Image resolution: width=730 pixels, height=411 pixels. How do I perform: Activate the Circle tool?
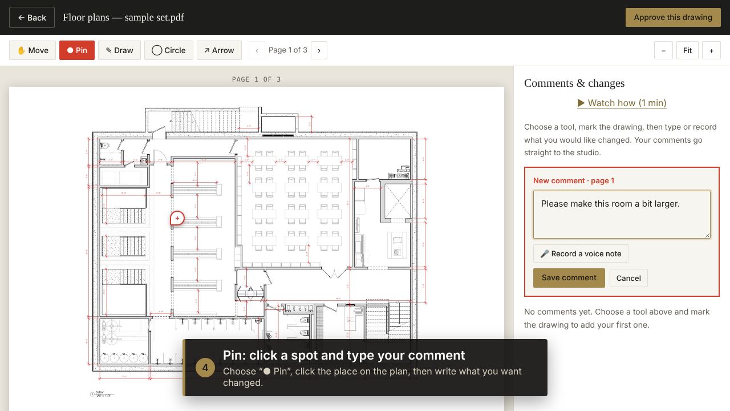pos(169,50)
